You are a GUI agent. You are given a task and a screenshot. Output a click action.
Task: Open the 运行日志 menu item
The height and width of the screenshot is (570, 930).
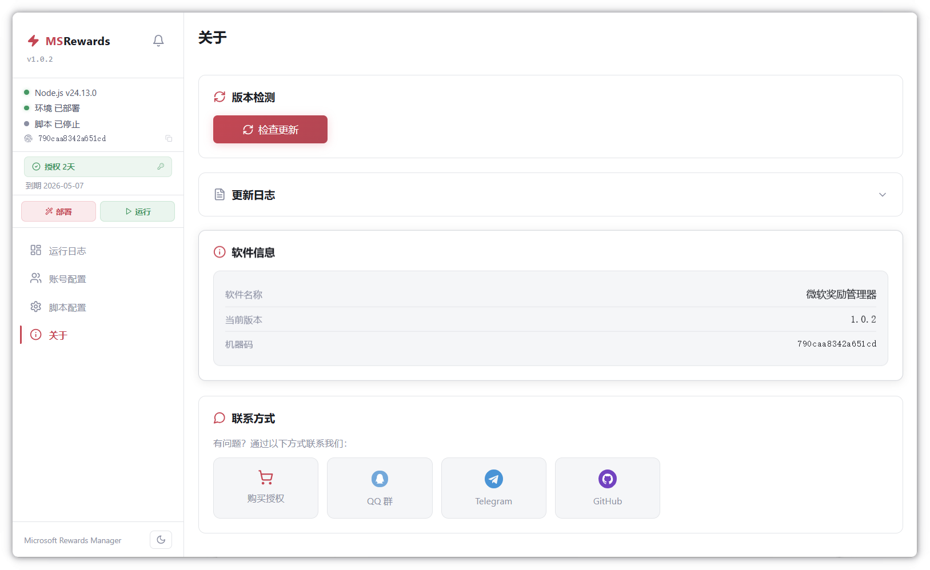pos(98,251)
